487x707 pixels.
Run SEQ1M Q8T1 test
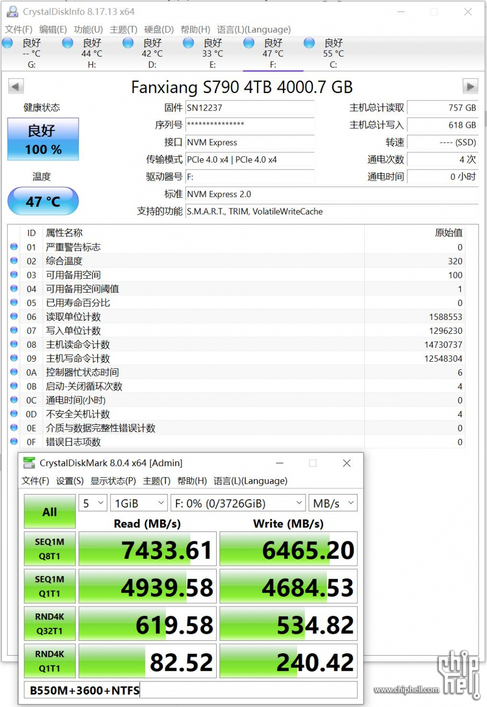pos(50,549)
